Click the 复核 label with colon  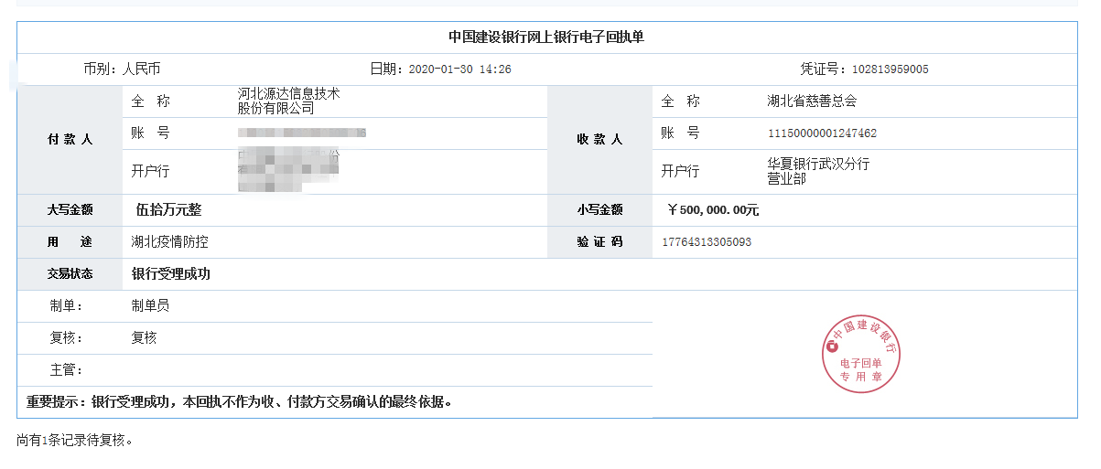66,338
